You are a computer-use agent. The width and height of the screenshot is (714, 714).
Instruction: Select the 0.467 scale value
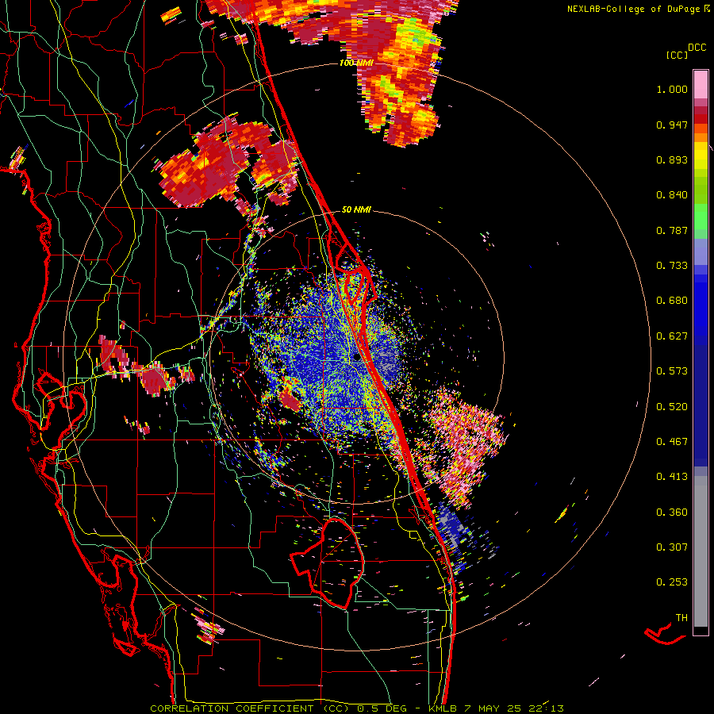point(672,442)
